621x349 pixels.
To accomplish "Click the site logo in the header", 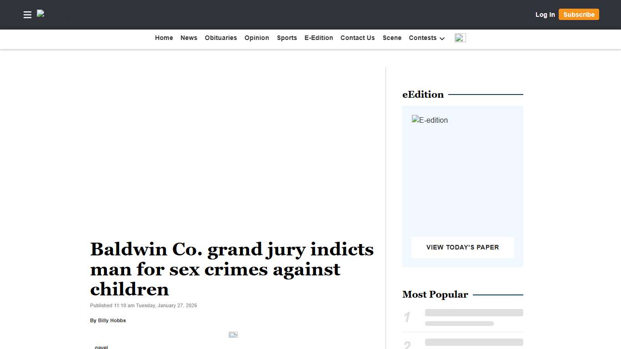I will point(41,14).
